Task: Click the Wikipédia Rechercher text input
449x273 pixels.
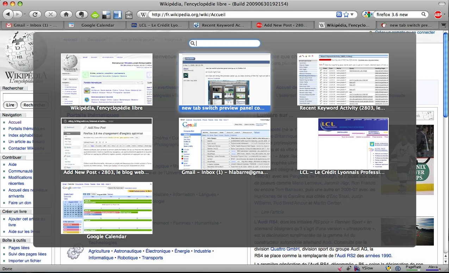Action: coord(25,97)
